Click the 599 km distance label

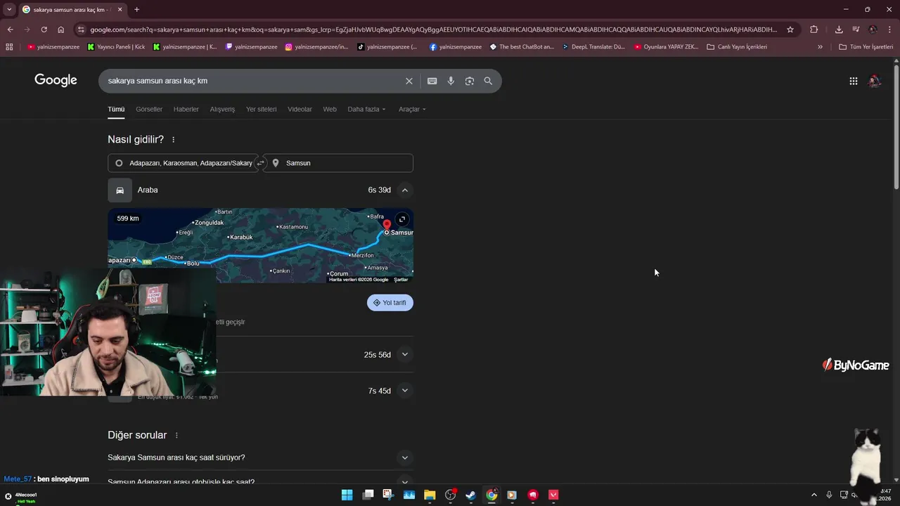[128, 219]
